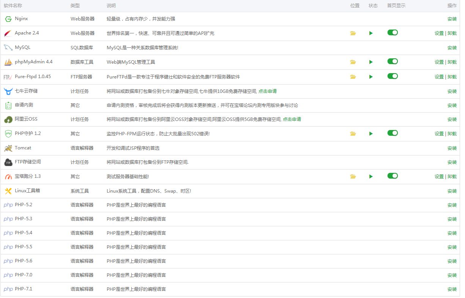
Task: Toggle homepage display for Apache 2.4
Action: pyautogui.click(x=392, y=33)
